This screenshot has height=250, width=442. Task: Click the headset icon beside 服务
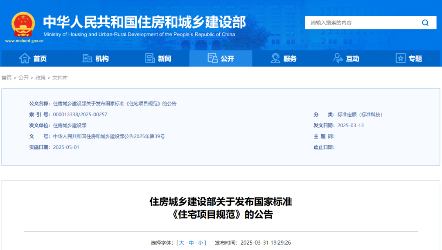(275, 58)
